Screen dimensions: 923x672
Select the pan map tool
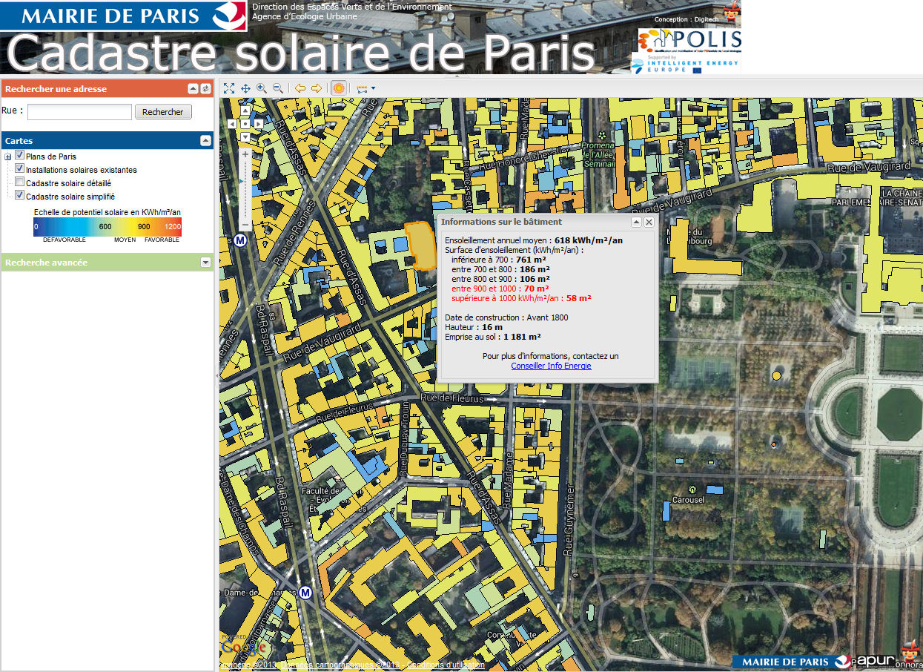245,88
